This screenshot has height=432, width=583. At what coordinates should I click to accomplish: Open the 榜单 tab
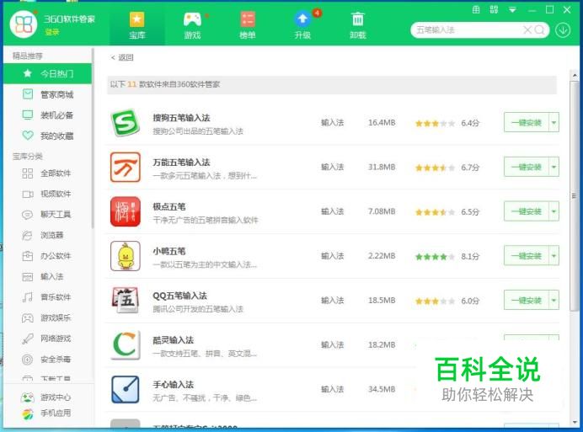247,25
